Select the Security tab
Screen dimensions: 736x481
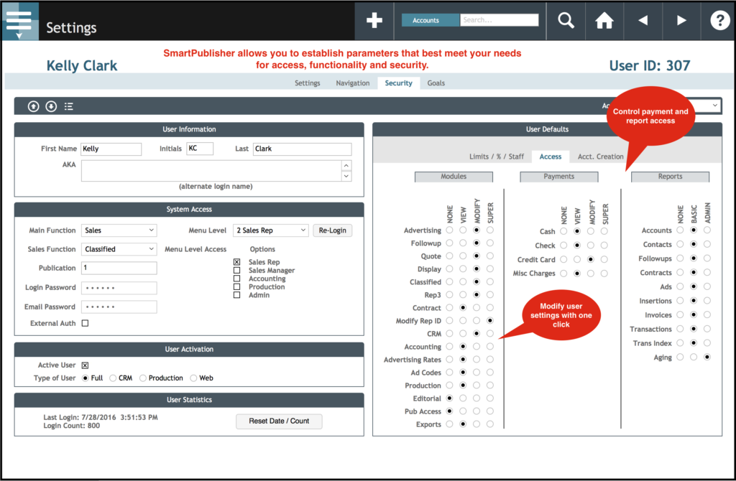(398, 83)
